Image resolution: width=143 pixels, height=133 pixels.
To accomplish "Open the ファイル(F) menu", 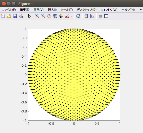I will (x=9, y=10).
